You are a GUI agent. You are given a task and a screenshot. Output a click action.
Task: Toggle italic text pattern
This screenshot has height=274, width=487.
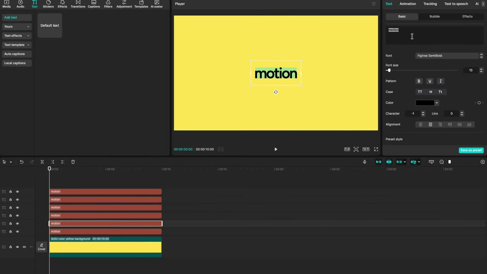441,81
